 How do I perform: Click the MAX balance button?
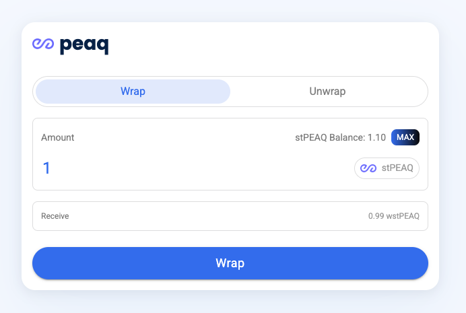coord(405,137)
